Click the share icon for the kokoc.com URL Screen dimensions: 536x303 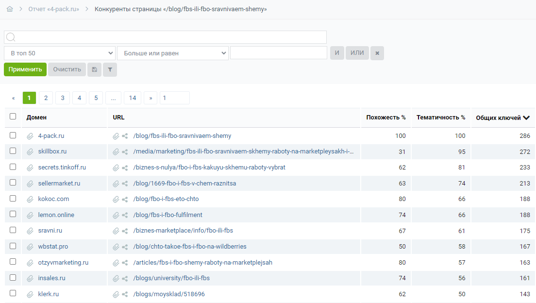tap(125, 199)
